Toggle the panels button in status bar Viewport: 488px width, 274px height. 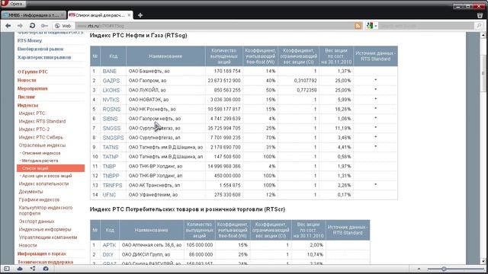pyautogui.click(x=7, y=269)
